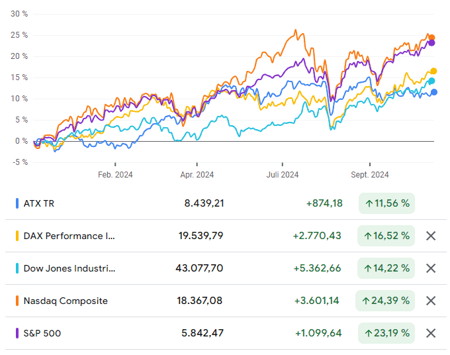Click the ATX TR blue color marker
This screenshot has height=355, width=450.
pos(17,203)
